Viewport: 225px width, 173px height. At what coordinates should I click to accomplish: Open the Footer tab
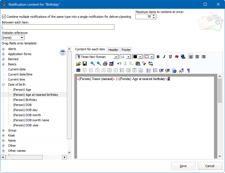[x=126, y=50]
